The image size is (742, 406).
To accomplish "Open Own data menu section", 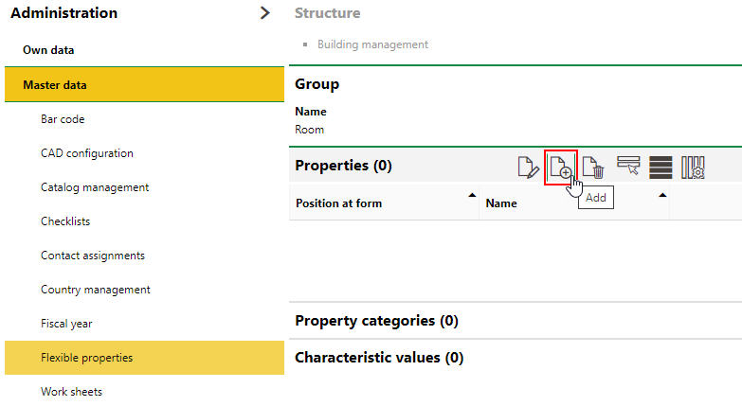I will click(48, 50).
